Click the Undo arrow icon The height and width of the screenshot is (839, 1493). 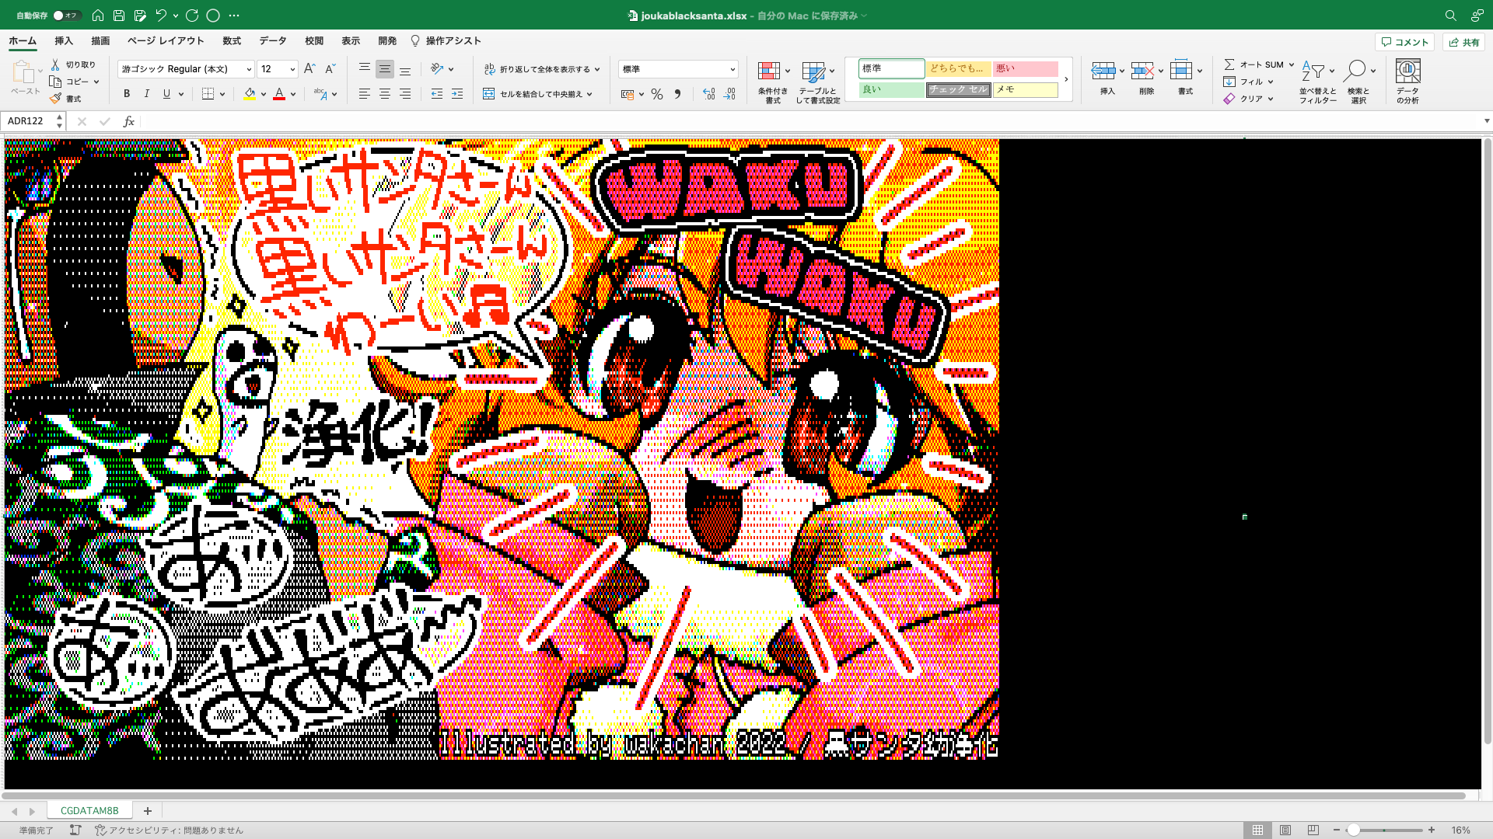coord(161,16)
